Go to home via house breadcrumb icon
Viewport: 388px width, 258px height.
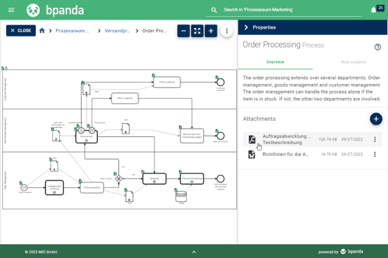(x=42, y=31)
